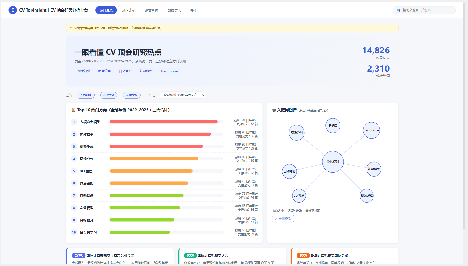Click the 14,826 收录论文 statistic

pos(376,53)
